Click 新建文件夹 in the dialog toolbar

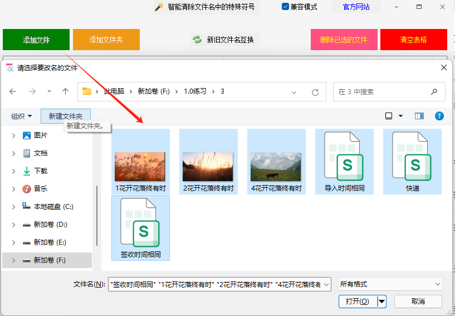(x=65, y=116)
